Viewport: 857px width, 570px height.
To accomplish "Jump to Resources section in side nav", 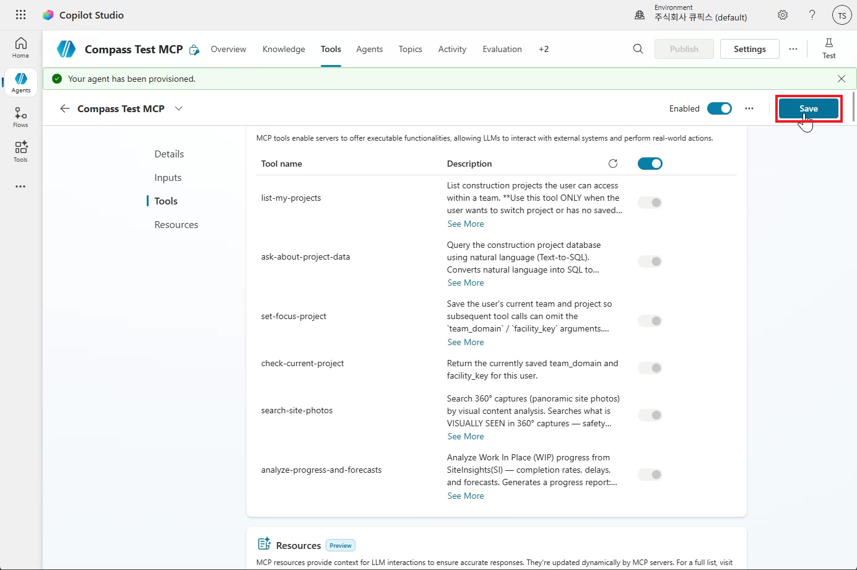I will tap(176, 224).
